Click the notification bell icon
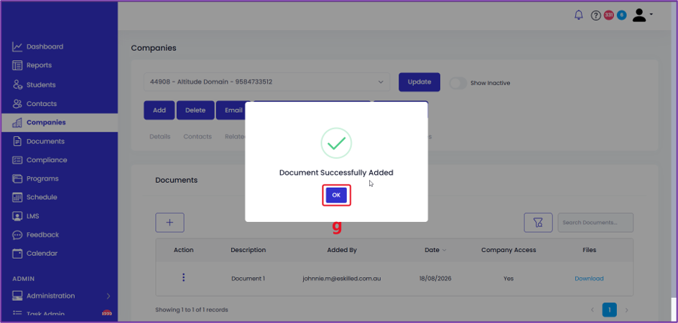 [x=579, y=16]
